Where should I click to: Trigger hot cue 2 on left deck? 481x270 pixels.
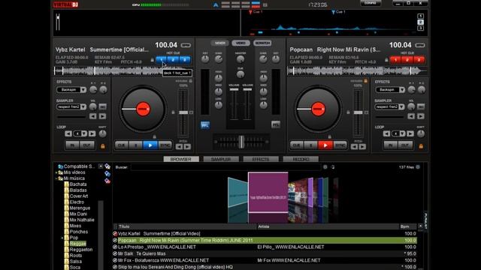pyautogui.click(x=173, y=60)
